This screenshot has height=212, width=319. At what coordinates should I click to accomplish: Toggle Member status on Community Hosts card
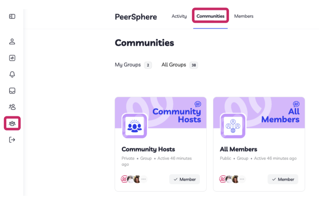(x=184, y=179)
